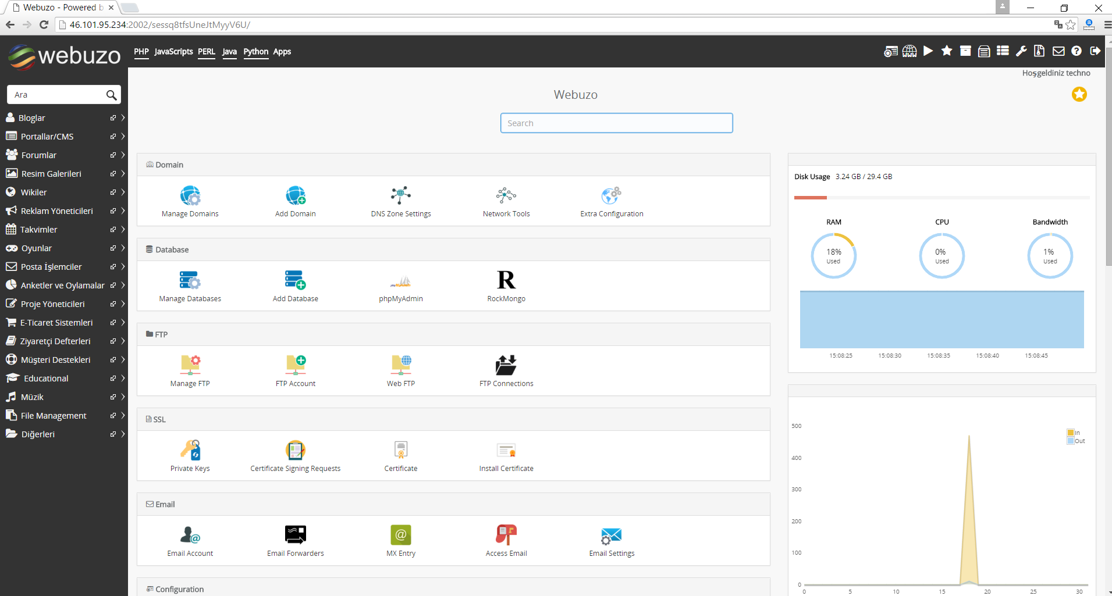Expand the Oyunlar category chevron
Screen dimensions: 1112x596
(x=123, y=248)
